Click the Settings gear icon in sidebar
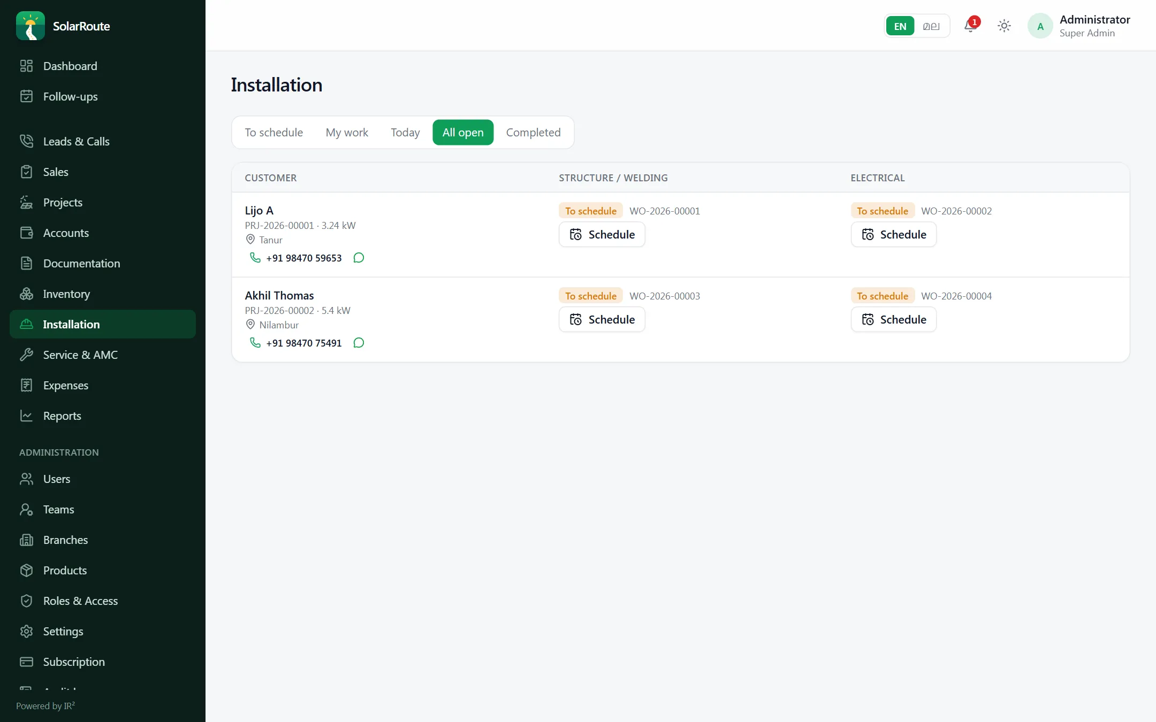The image size is (1156, 722). click(26, 631)
